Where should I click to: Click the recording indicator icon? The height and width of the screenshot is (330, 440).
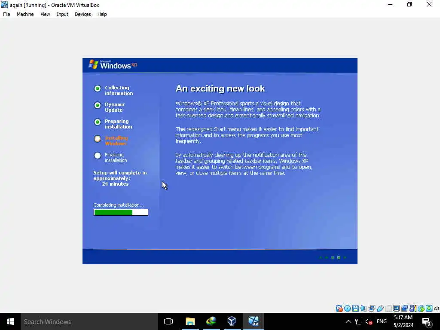[404, 309]
